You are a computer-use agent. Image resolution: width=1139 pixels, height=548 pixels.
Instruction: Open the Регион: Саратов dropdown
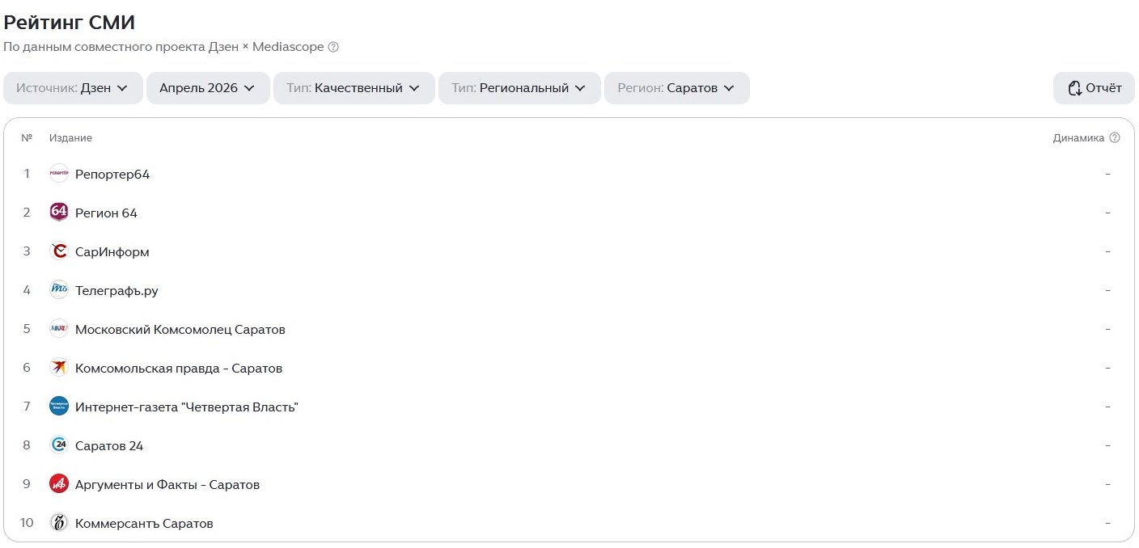click(x=677, y=88)
